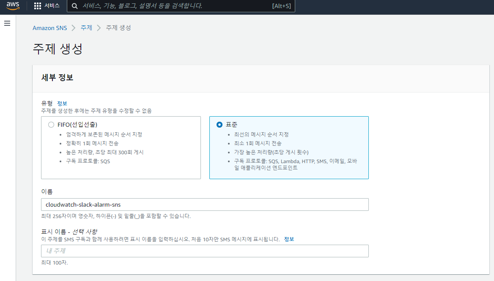Click the 주제 생성 breadcrumb text
The height and width of the screenshot is (281, 494).
pos(118,28)
